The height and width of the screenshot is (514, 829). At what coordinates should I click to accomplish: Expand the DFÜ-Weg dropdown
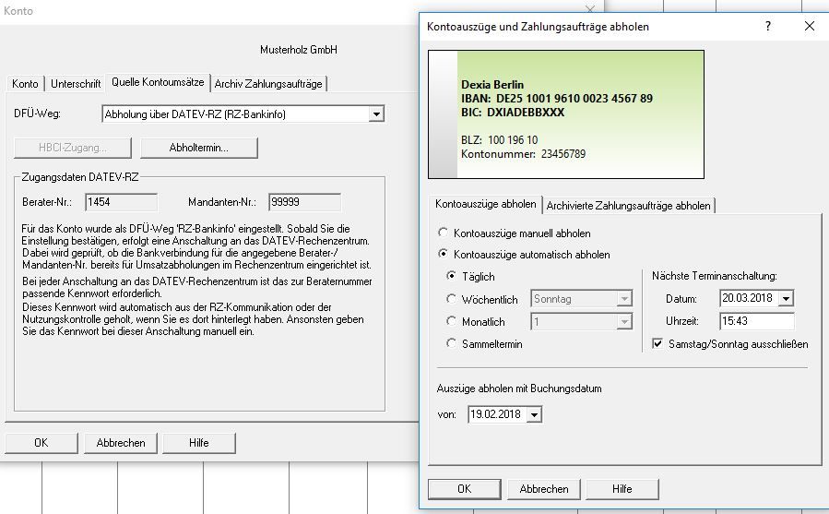[x=375, y=114]
